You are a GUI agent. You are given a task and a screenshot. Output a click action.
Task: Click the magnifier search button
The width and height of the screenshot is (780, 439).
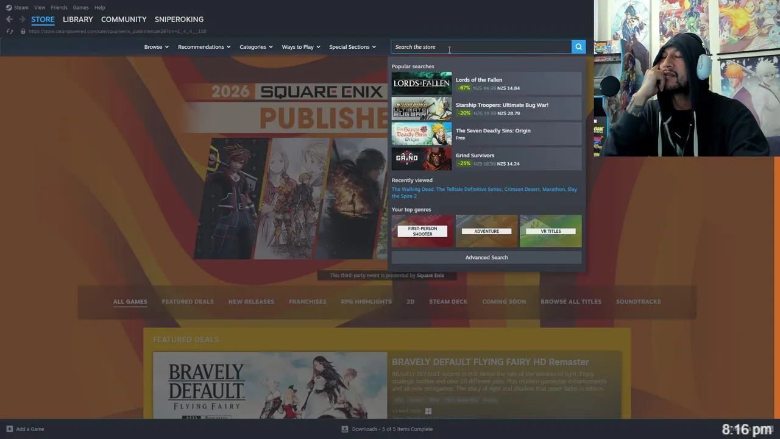click(578, 47)
